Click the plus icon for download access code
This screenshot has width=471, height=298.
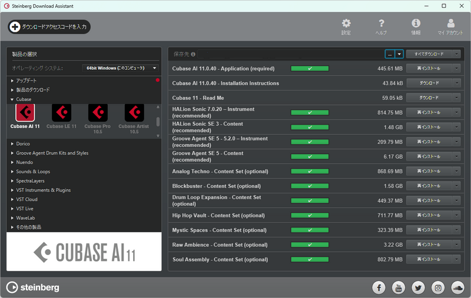(x=14, y=26)
